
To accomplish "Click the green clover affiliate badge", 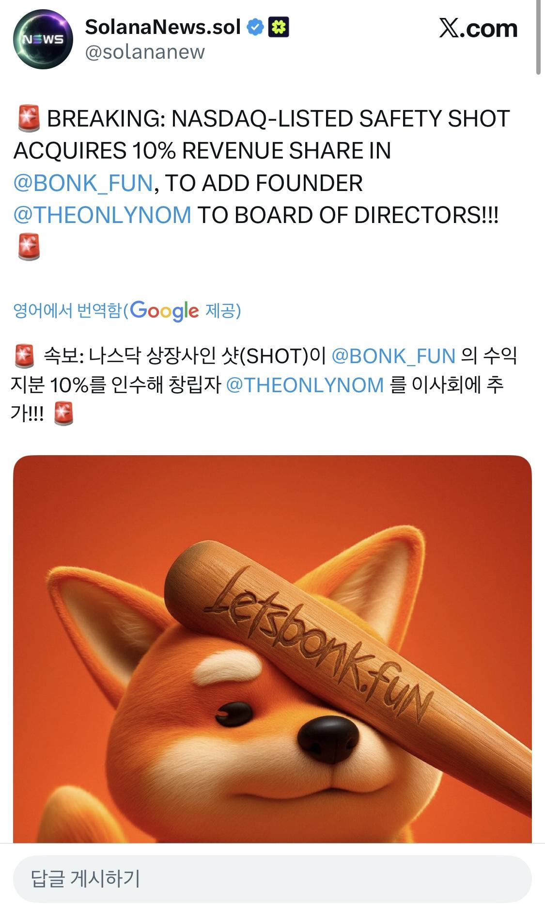I will (x=279, y=28).
